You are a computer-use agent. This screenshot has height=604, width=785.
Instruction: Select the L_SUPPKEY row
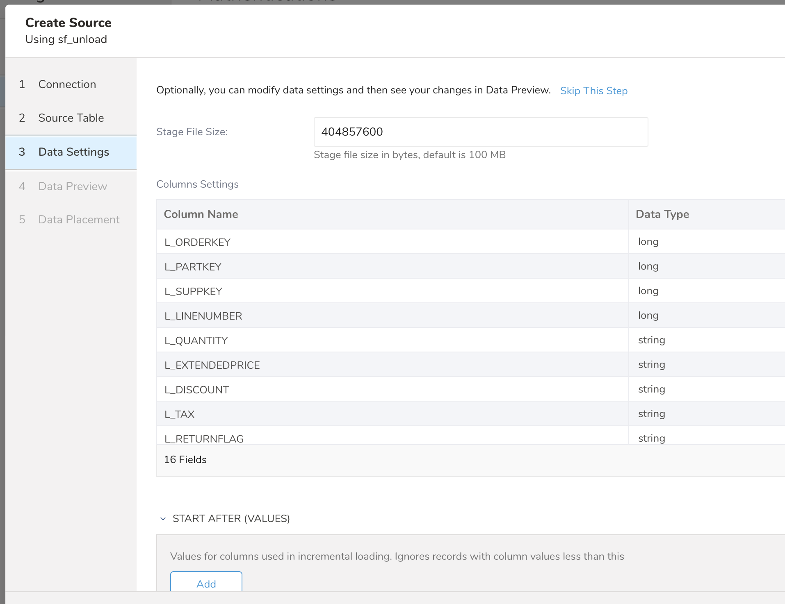[x=193, y=291]
